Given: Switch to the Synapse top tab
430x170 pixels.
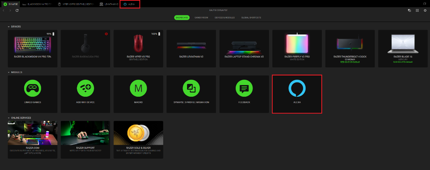Looking at the screenshot, I should coord(11,4).
